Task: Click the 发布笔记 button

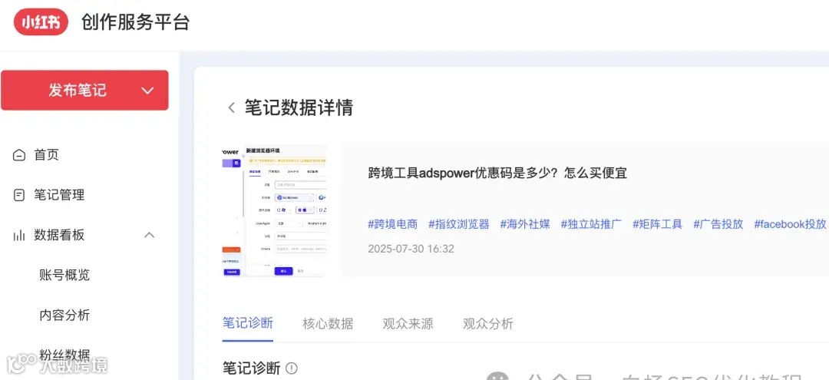Action: [84, 91]
